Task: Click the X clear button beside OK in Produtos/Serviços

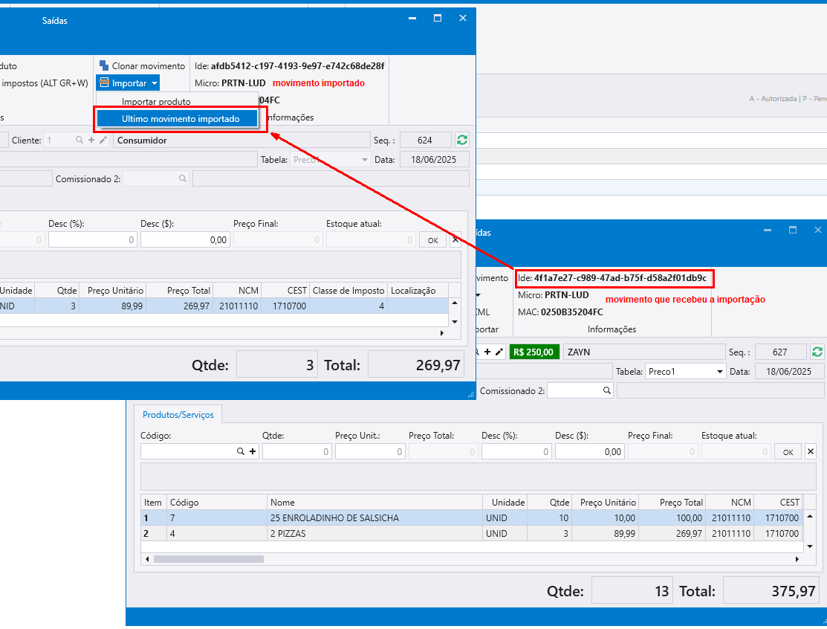Action: 811,451
